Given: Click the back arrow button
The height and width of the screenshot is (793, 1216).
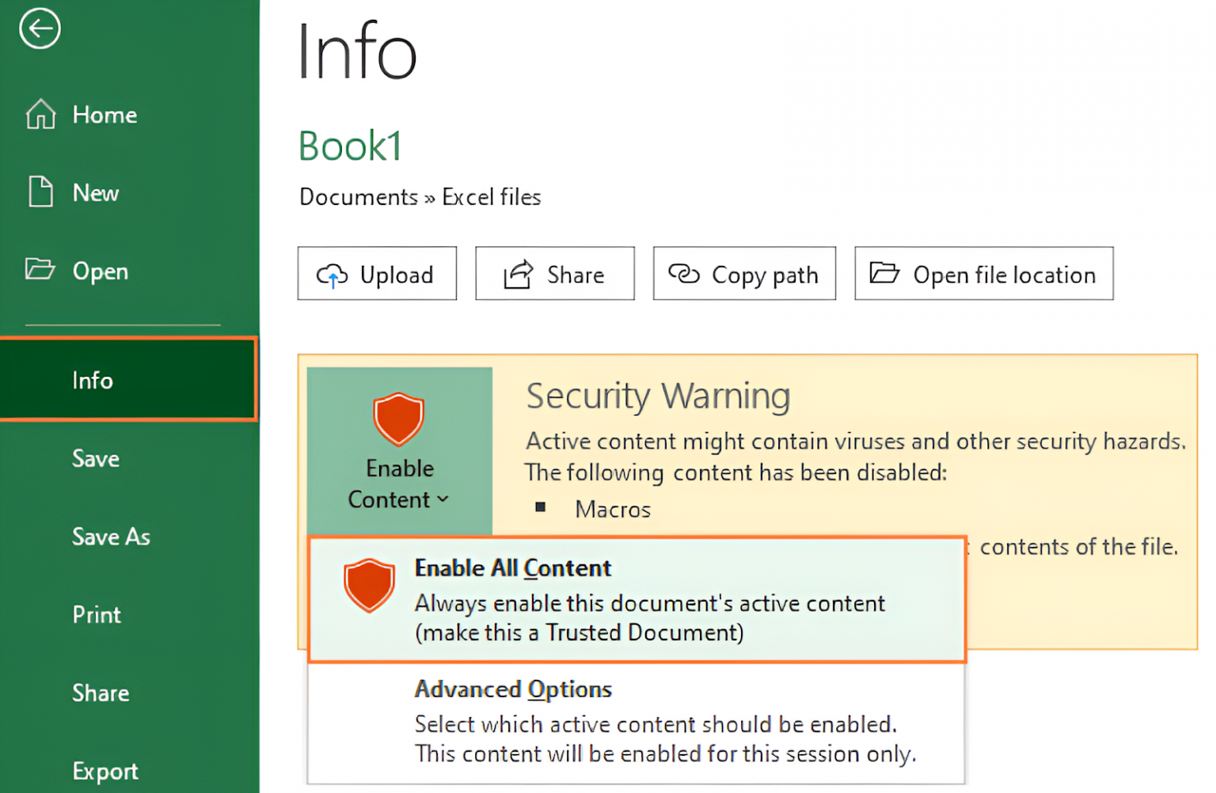Looking at the screenshot, I should tap(39, 28).
